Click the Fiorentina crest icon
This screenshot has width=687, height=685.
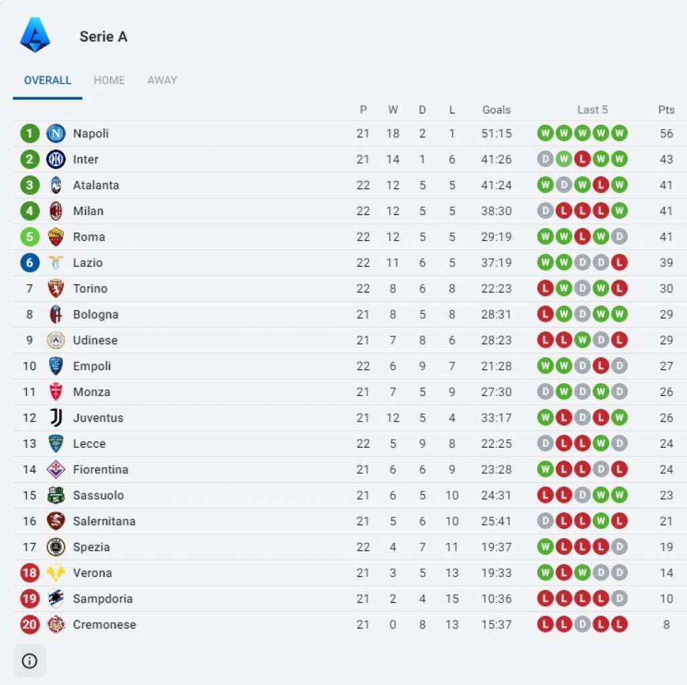(x=56, y=469)
